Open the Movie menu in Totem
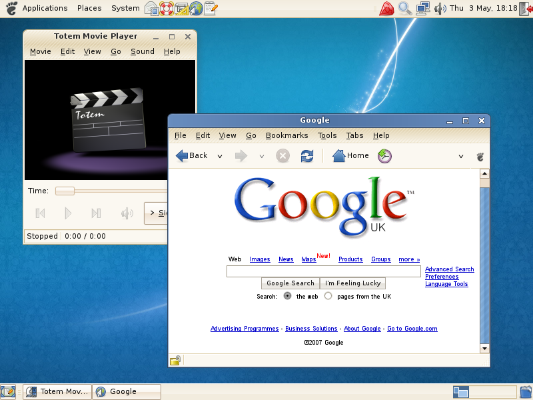Screen dimensions: 533x400 click(41, 51)
